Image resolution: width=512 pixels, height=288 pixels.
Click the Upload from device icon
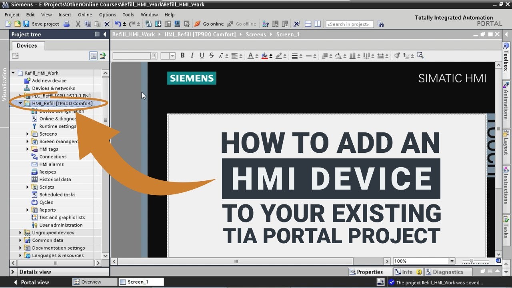167,24
